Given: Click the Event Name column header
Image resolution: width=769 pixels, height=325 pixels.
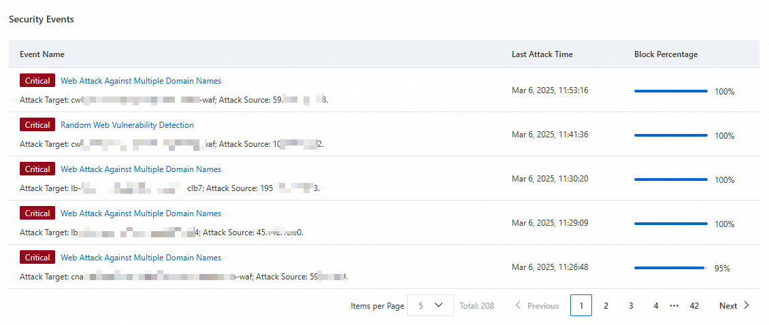Looking at the screenshot, I should point(42,54).
